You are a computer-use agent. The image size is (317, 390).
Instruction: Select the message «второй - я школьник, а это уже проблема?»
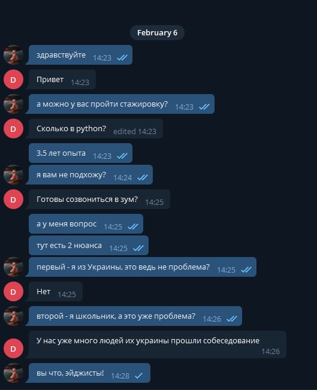(x=135, y=316)
